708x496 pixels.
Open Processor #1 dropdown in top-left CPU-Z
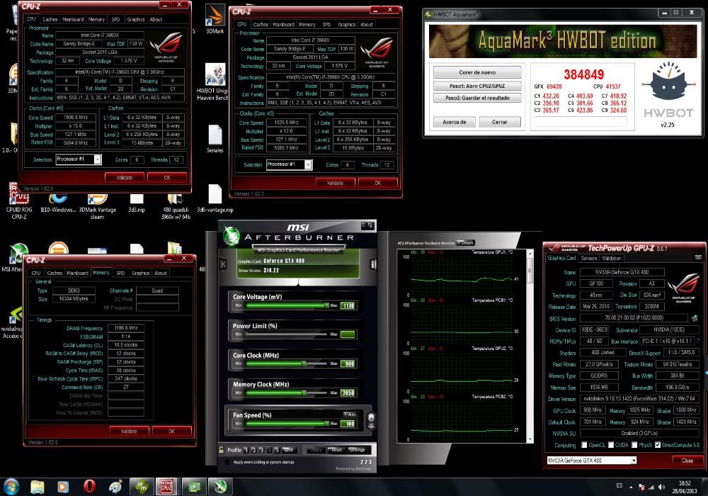[97, 159]
